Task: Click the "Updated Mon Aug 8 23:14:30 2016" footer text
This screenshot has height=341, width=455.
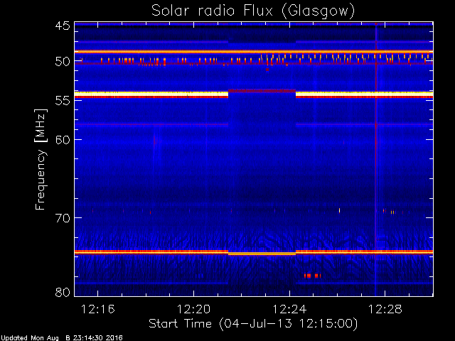Action: pos(62,338)
